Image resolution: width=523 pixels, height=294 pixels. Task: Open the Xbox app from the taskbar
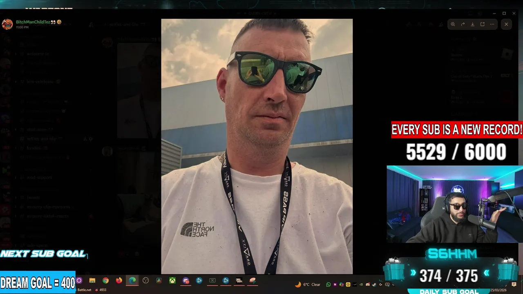pos(172,281)
